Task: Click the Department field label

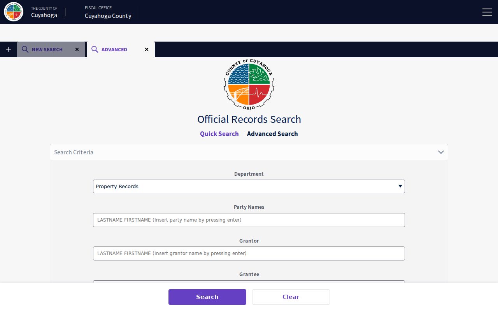Action: tap(249, 174)
